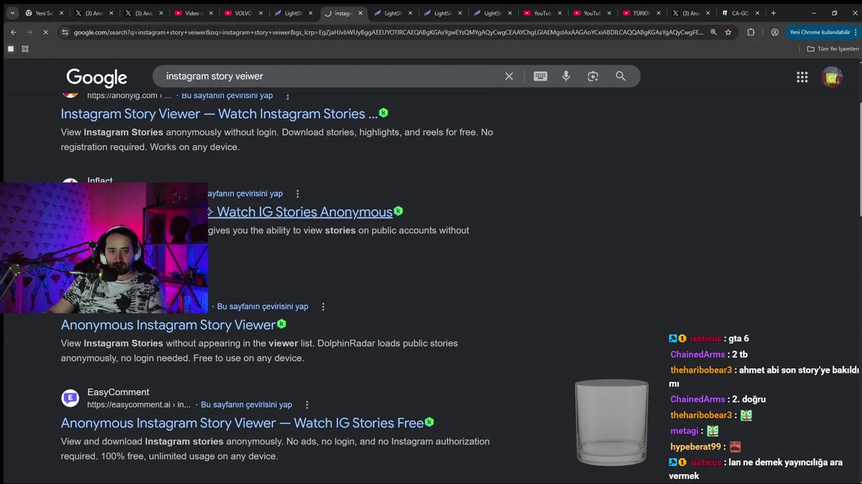Open the on-screen keyboard input tool
Viewport: 862px width, 484px height.
click(x=540, y=76)
